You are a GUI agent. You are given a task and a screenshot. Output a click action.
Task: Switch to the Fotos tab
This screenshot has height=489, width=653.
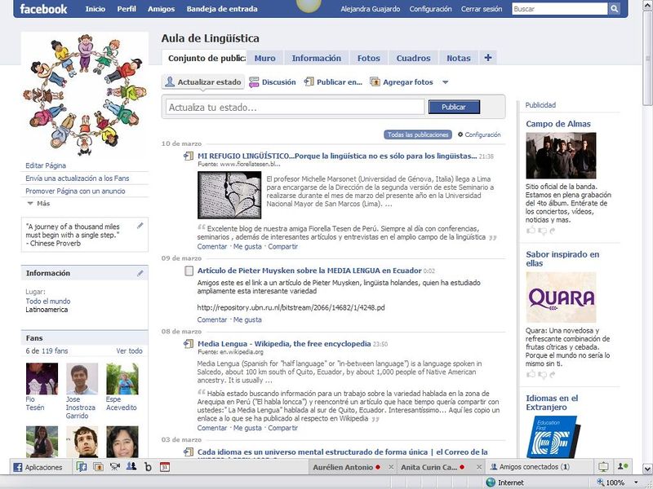click(369, 58)
